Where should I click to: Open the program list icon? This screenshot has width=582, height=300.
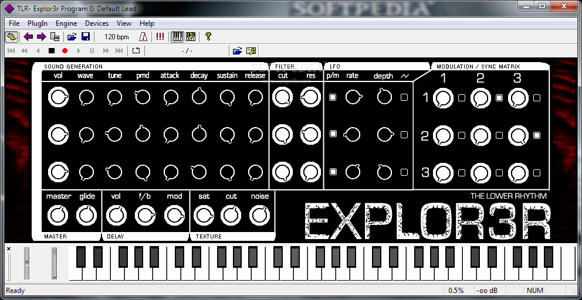55,37
